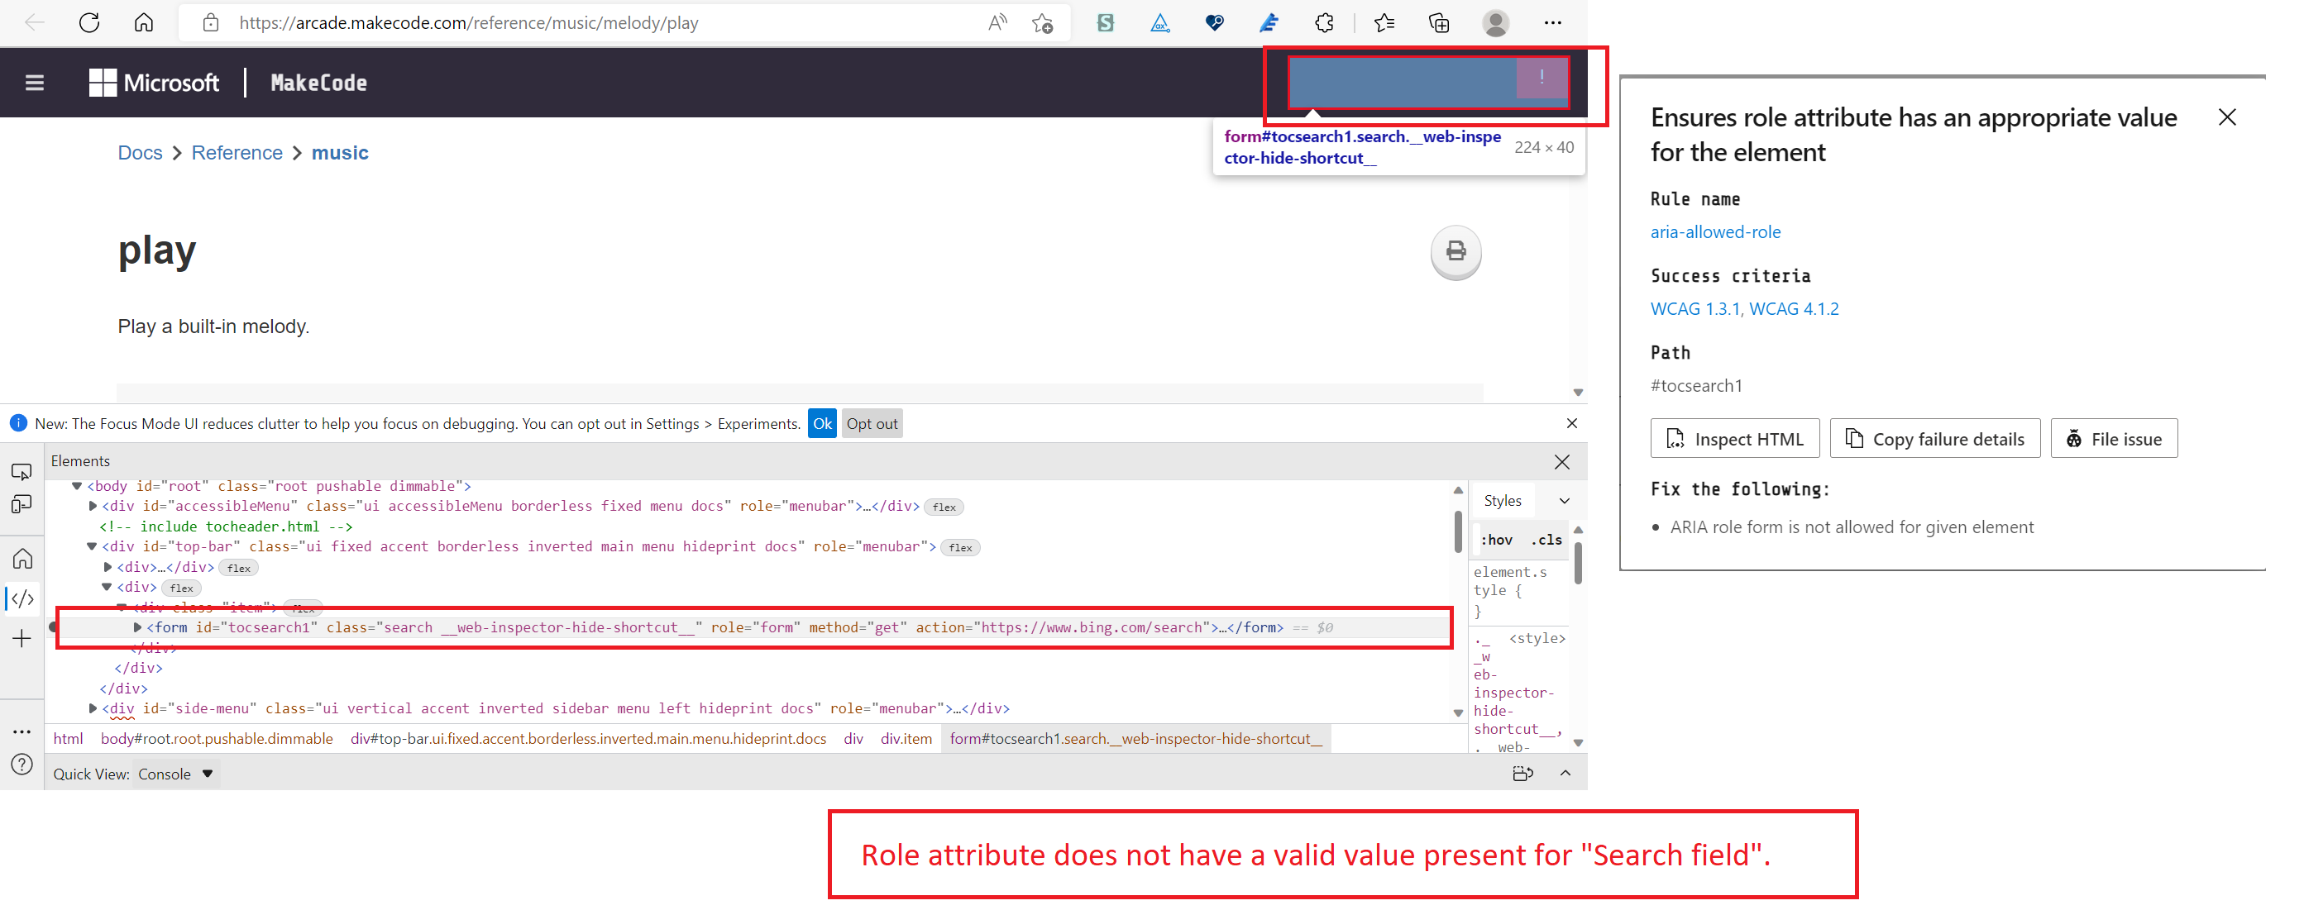
Task: Click the print icon on the play page
Action: click(x=1456, y=252)
